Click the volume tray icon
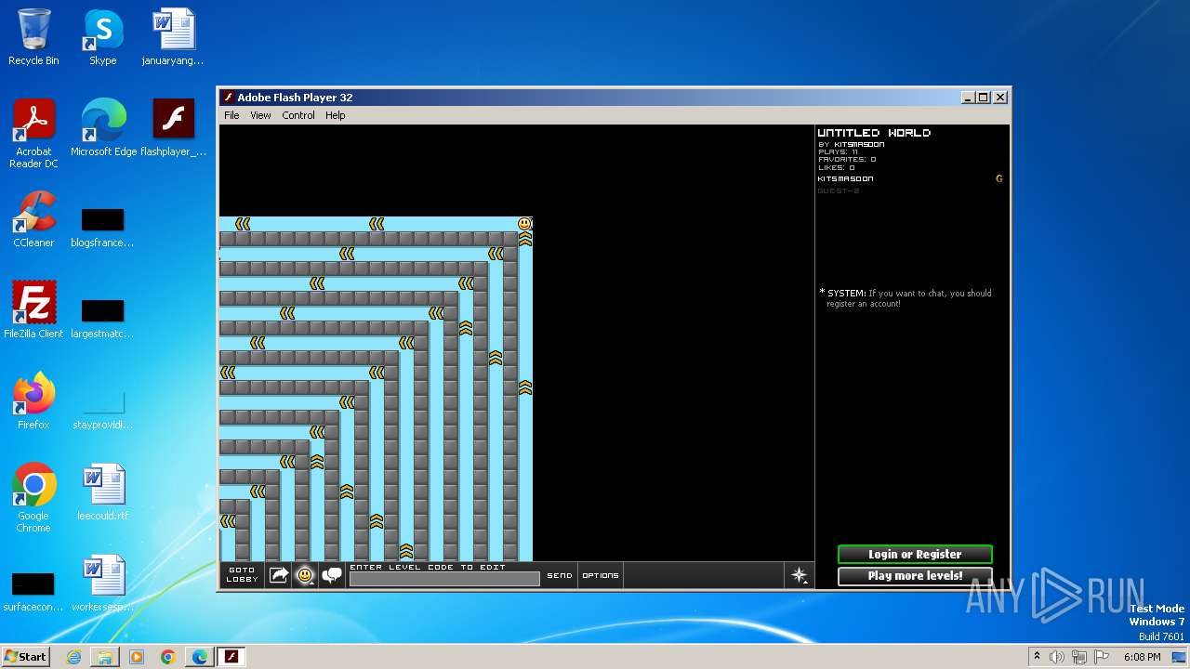Viewport: 1190px width, 669px height. [1057, 657]
